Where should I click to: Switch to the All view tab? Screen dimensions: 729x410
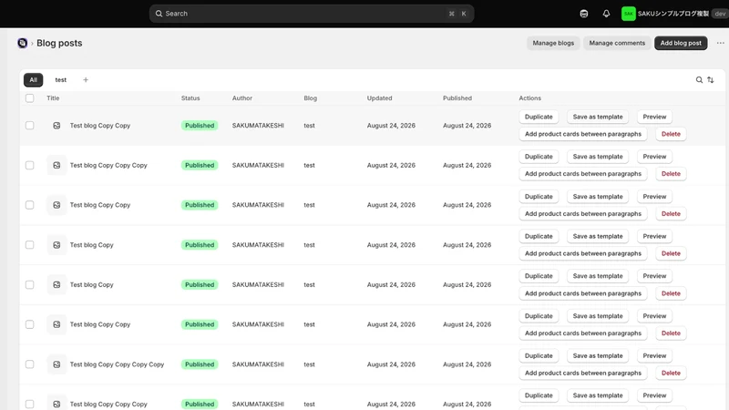[x=34, y=80]
